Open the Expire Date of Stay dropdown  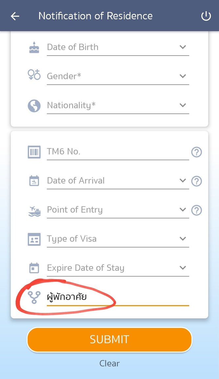183,267
